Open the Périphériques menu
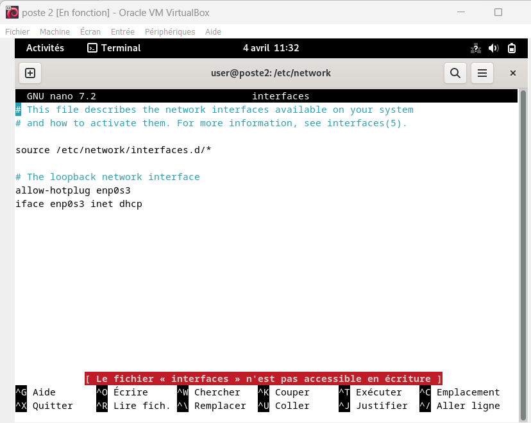This screenshot has width=531, height=423. (x=170, y=31)
